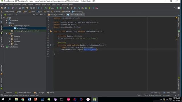Click the Cut scissors icon
The height and width of the screenshot is (102, 182).
(20, 8)
